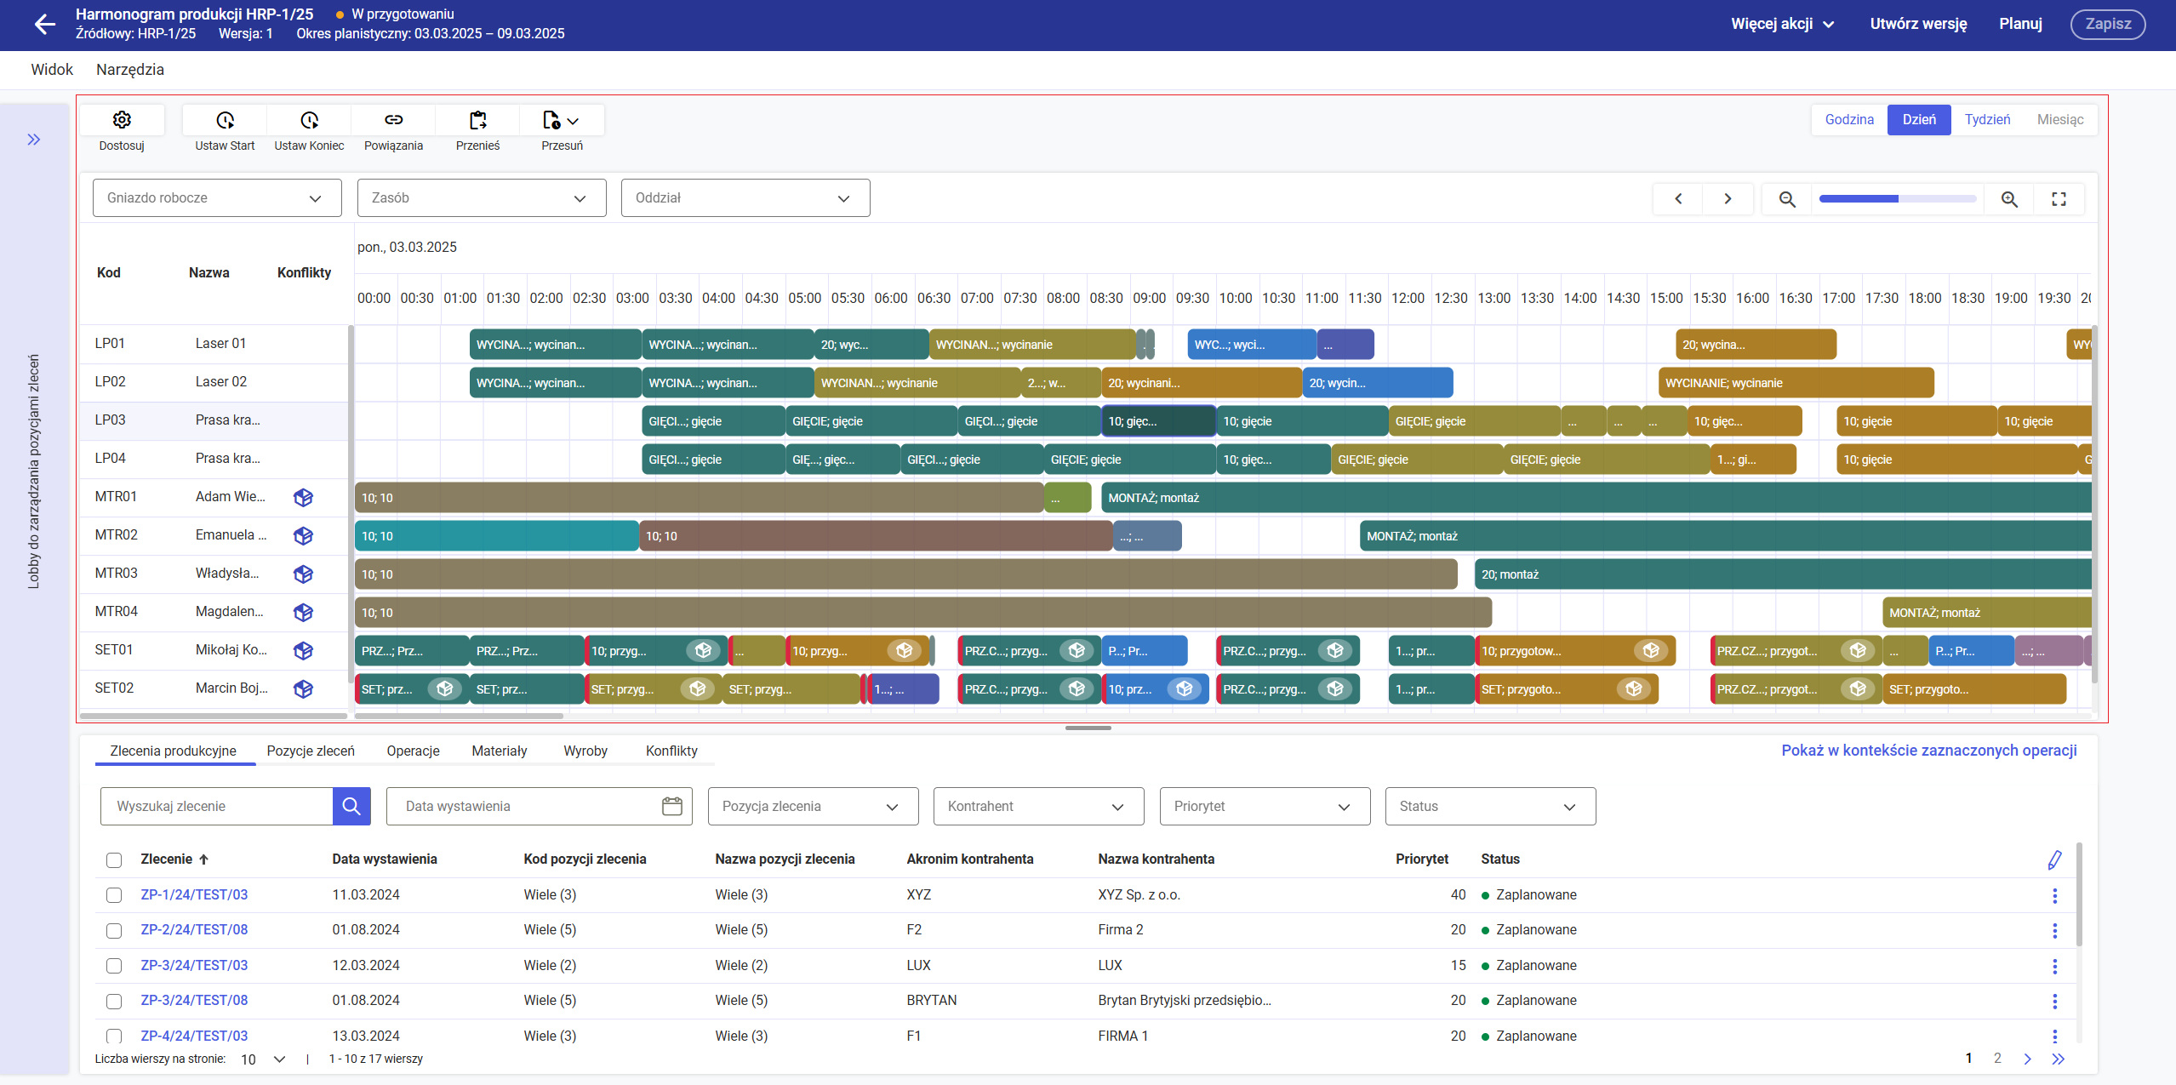Click the Ustaw Koniec clock icon

(309, 120)
